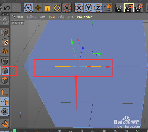Select the Live Selection tool
The width and height of the screenshot is (148, 132).
28,8
